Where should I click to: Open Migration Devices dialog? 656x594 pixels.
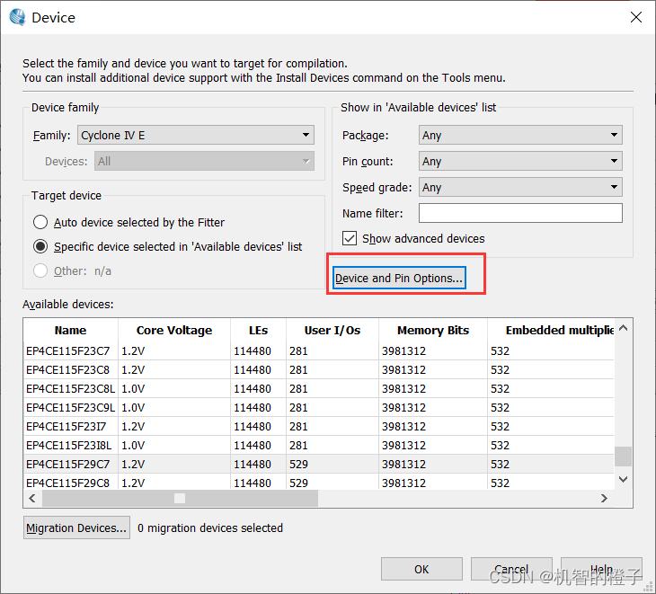[76, 528]
